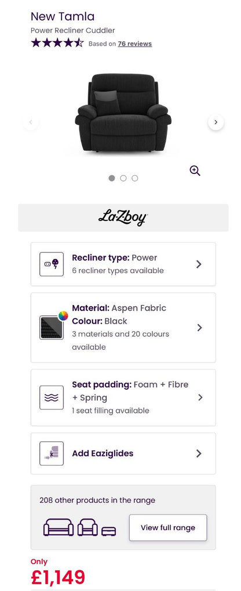Image resolution: width=241 pixels, height=591 pixels.
Task: Expand the Recliner type options chevron
Action: 199,264
